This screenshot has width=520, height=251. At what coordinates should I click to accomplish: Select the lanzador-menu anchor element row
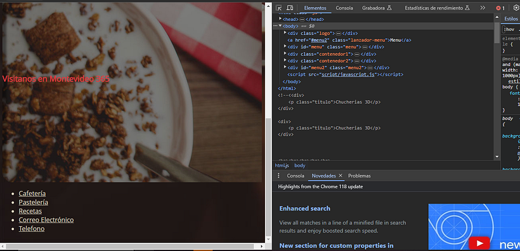pos(349,40)
